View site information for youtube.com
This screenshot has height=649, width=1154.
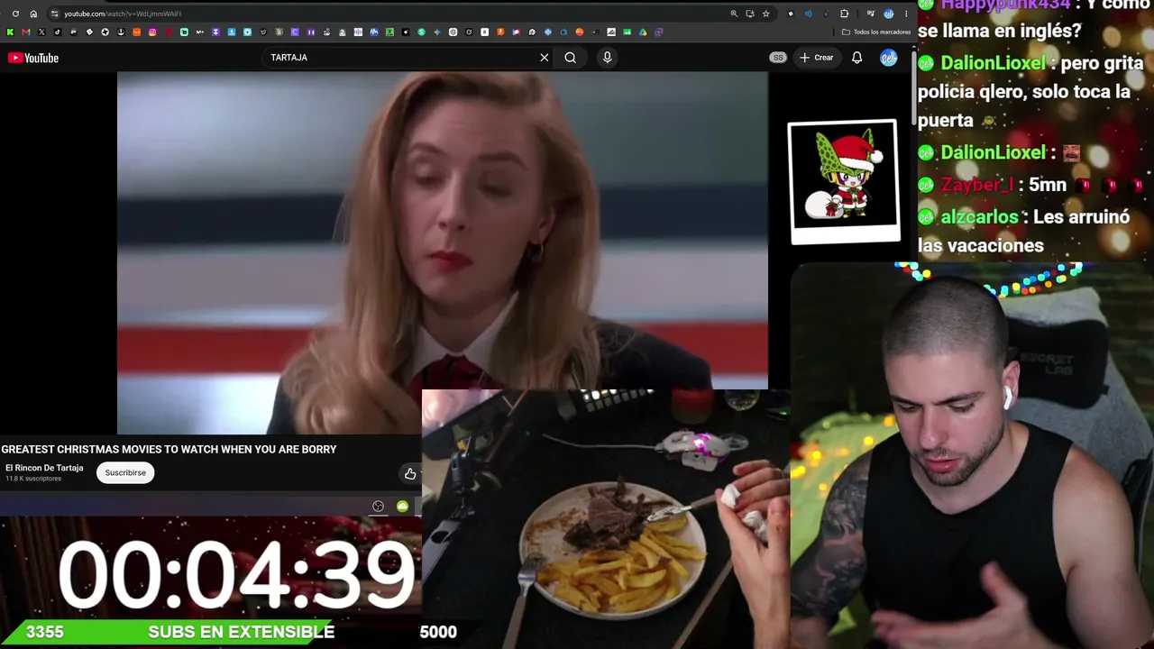click(x=55, y=14)
